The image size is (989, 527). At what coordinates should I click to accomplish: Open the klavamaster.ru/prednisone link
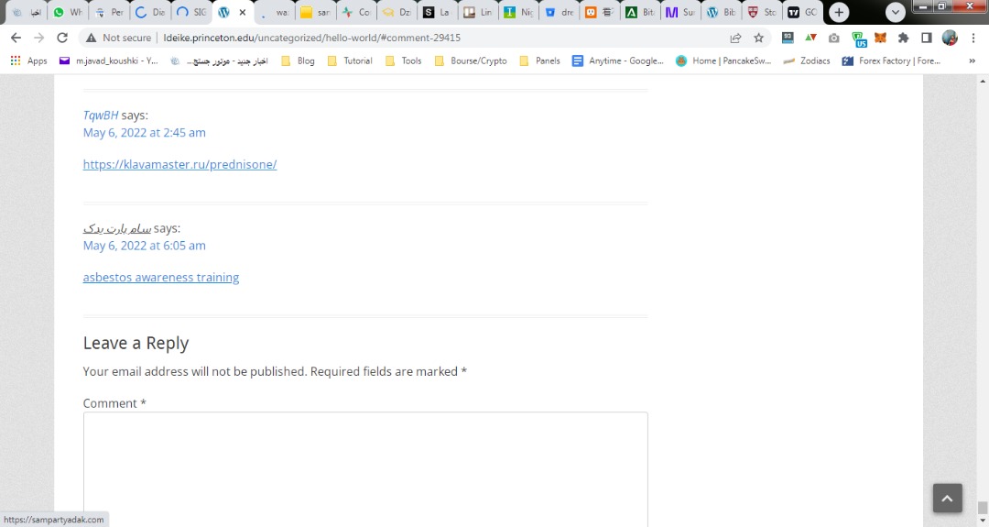click(x=179, y=164)
